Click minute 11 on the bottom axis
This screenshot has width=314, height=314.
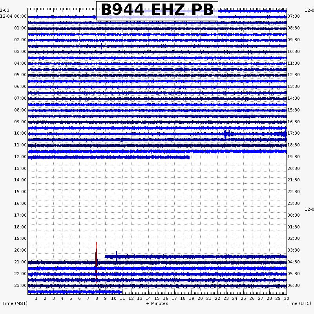point(122,298)
